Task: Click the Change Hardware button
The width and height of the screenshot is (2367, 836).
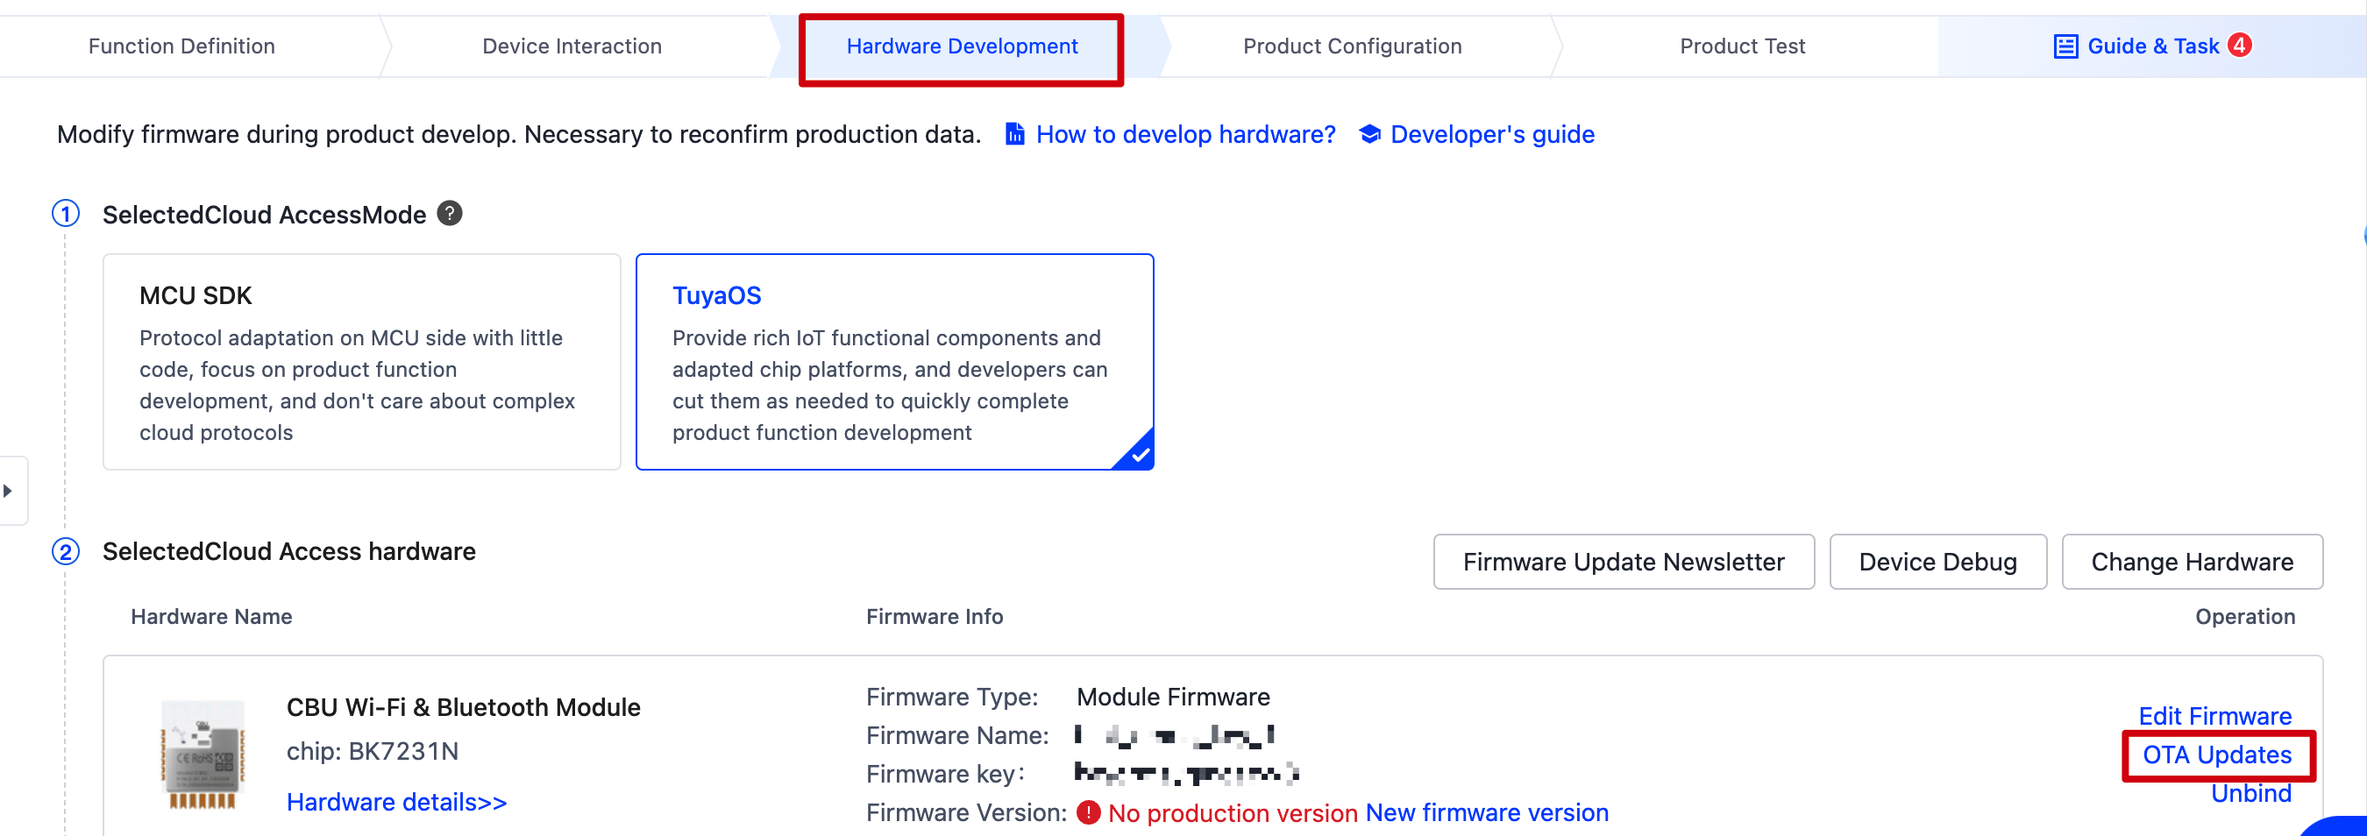Action: tap(2193, 562)
